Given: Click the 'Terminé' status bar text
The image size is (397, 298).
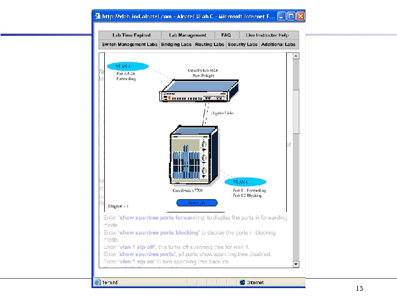Looking at the screenshot, I should coord(110,283).
